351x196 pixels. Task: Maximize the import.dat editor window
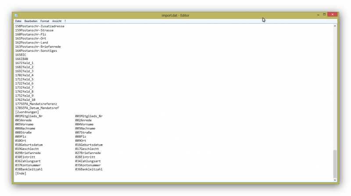pos(324,14)
